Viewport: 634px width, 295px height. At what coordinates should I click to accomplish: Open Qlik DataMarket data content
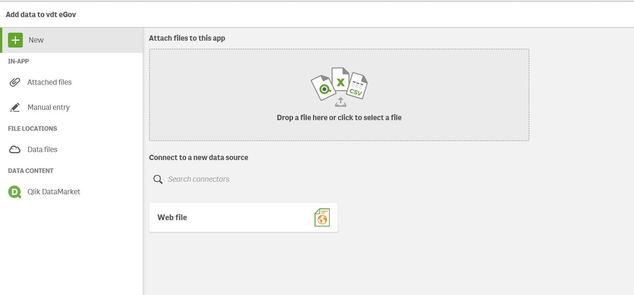tap(54, 192)
